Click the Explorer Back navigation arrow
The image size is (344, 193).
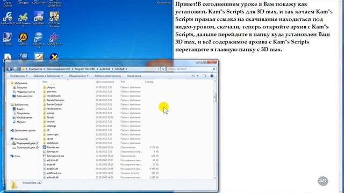10,69
